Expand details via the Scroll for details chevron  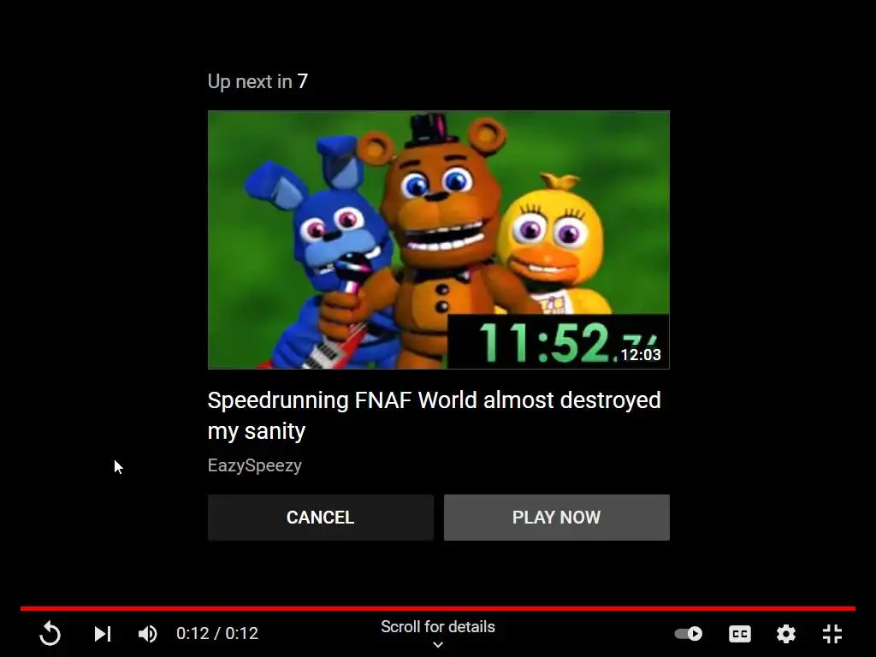tap(438, 645)
